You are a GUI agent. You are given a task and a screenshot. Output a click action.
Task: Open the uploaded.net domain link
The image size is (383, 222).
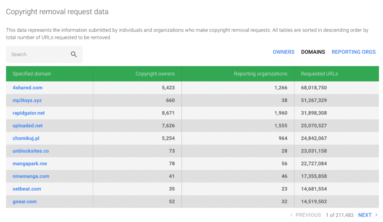27,126
